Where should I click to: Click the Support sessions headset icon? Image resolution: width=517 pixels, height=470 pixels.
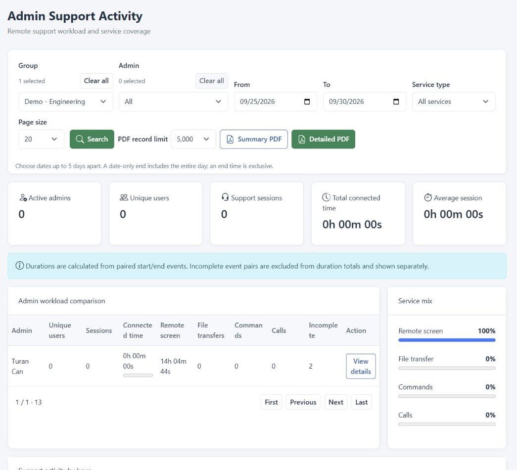click(x=225, y=197)
